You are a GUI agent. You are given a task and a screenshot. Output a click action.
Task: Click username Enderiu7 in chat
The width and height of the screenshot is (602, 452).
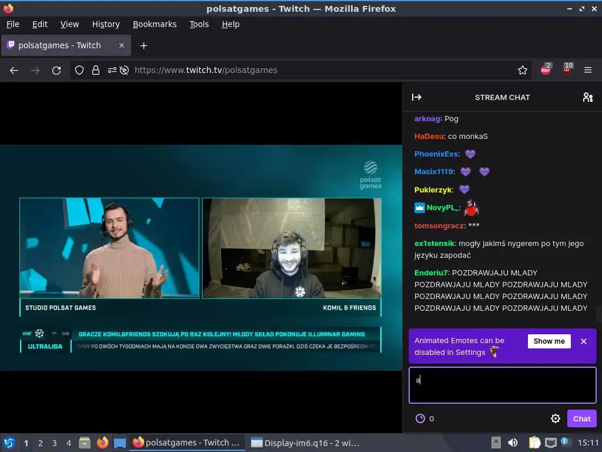[431, 273]
